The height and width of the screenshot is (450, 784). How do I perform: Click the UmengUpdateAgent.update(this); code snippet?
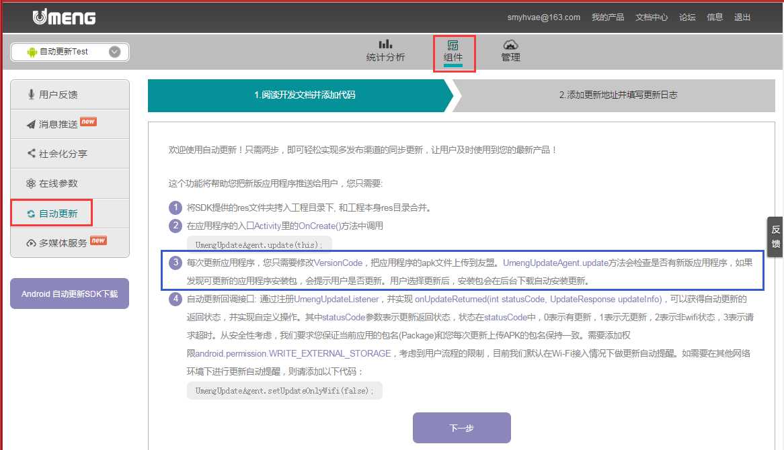tap(259, 244)
